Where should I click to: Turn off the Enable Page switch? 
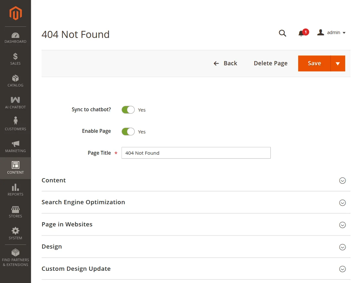tap(128, 132)
